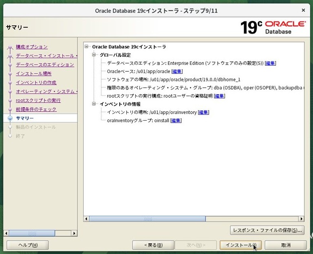Click sidebar scrollbar right arrow
313x254 pixels.
point(74,233)
